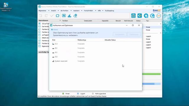189x106 pixels.
Task: Select the (G:) drive icon in list
Action: (x=53, y=57)
